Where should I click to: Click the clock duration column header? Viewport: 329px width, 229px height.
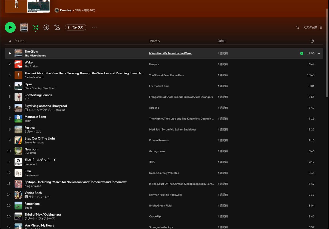click(312, 41)
